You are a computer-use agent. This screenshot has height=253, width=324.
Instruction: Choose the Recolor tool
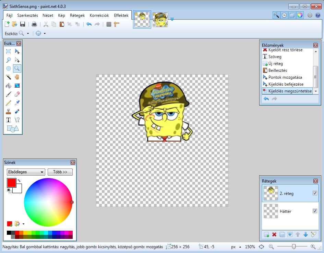[17, 111]
